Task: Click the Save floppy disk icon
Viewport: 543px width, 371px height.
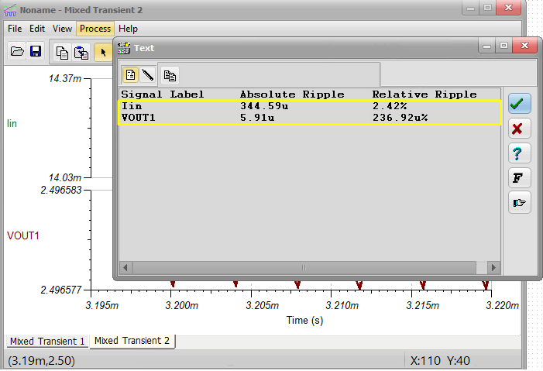Action: click(36, 52)
